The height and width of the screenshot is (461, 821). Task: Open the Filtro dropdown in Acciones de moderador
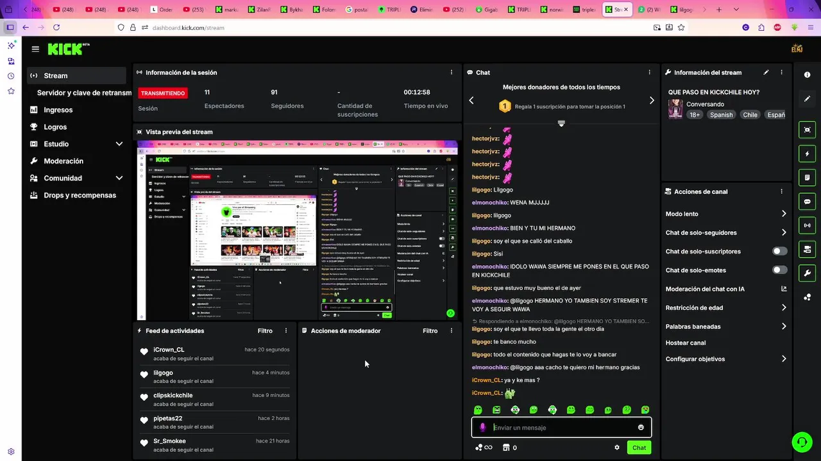click(x=430, y=331)
